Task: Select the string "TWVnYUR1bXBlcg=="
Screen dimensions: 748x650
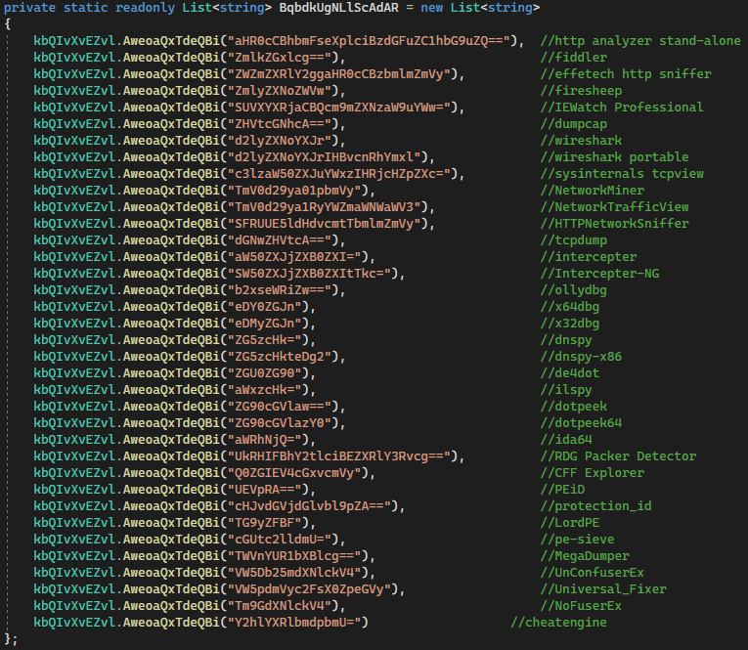Action: click(x=294, y=556)
